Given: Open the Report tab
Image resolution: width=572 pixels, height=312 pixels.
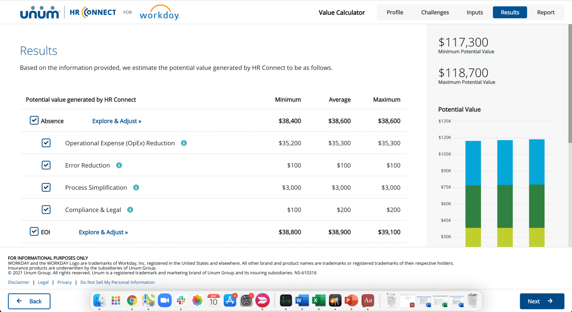Looking at the screenshot, I should tap(546, 12).
